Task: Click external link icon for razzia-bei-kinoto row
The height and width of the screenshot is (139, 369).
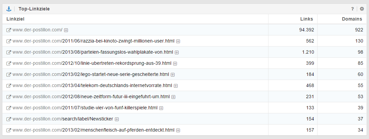Action: point(9,41)
